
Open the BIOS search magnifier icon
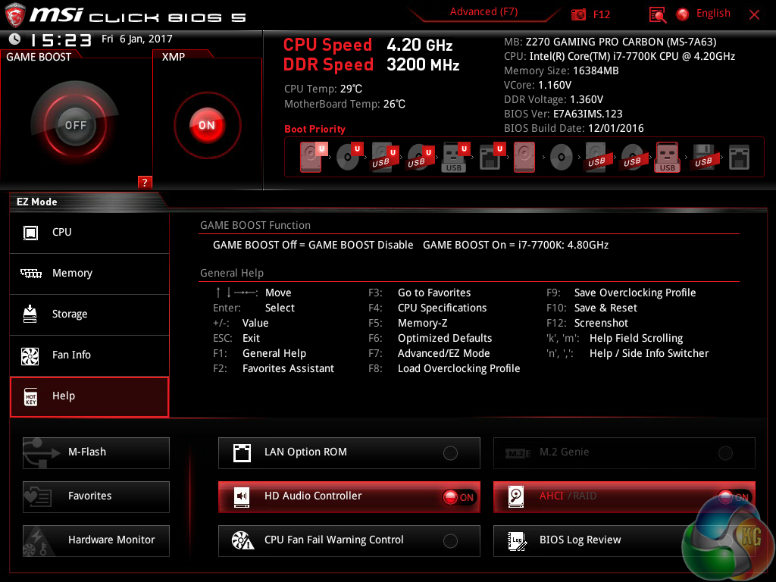pos(657,14)
